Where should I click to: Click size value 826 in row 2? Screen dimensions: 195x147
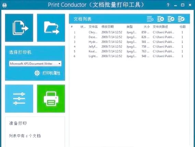point(145,37)
